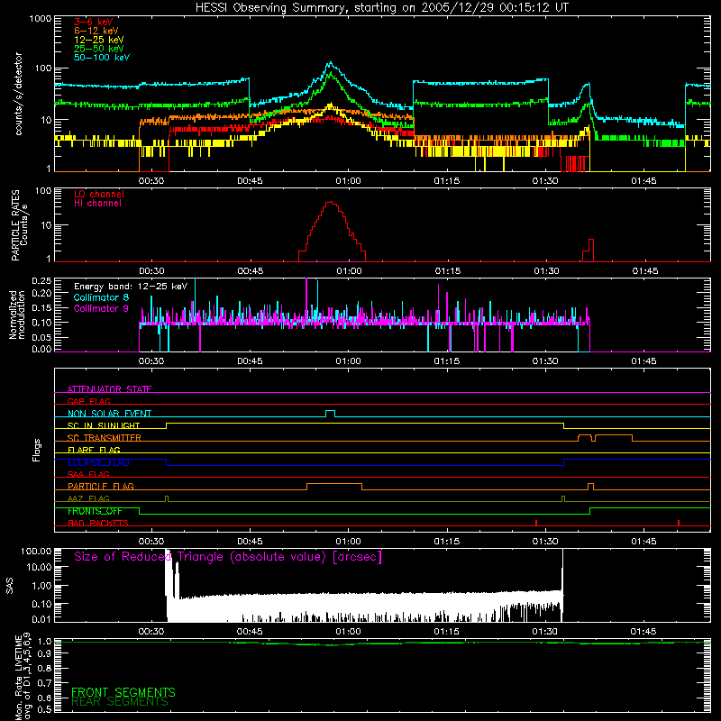Image resolution: width=721 pixels, height=721 pixels.
Task: Click the Energy band: 12-25 keV label
Action: point(131,287)
